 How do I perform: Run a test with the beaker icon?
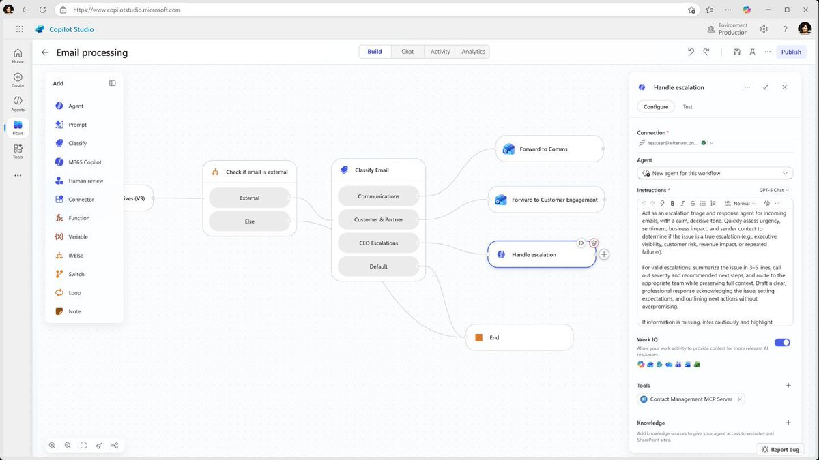click(x=753, y=52)
